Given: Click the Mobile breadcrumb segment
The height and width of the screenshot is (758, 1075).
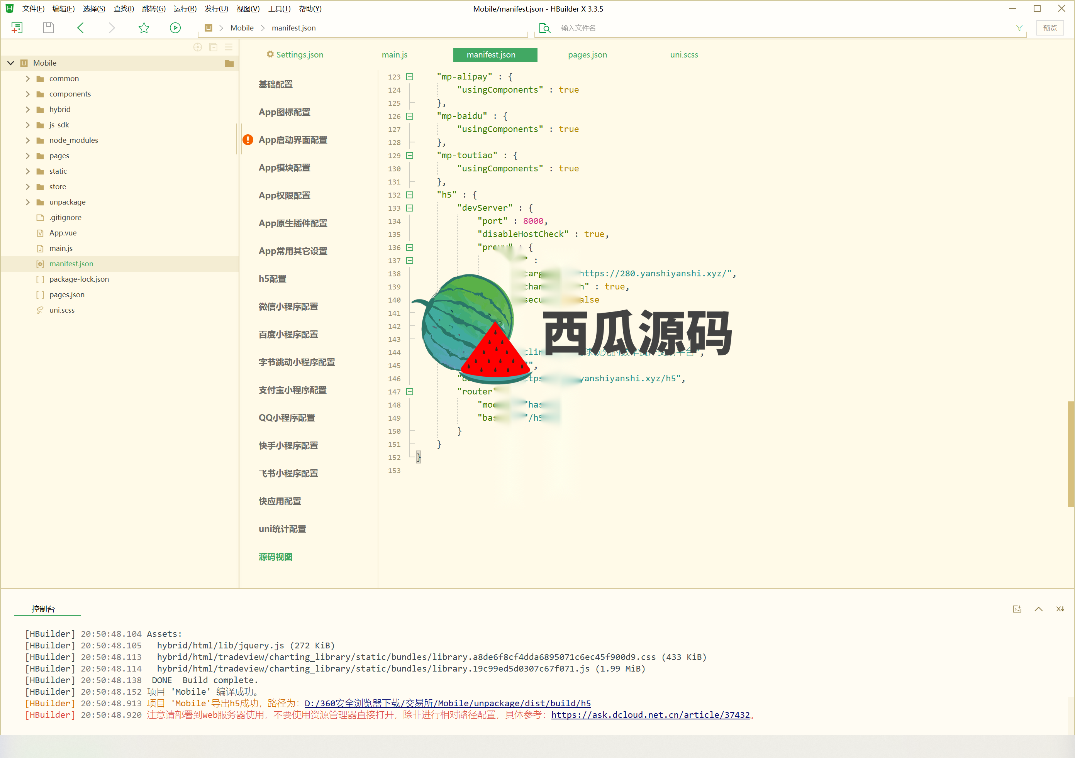Looking at the screenshot, I should 242,28.
